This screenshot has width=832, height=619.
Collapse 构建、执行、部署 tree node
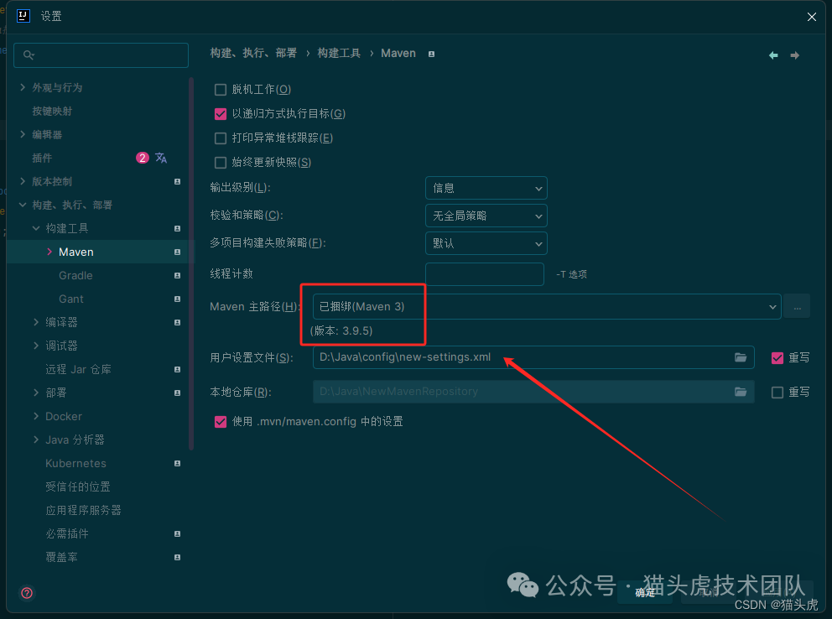point(23,205)
